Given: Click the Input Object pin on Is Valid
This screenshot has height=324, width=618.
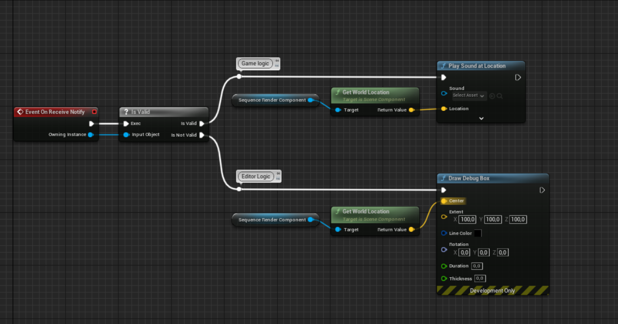Looking at the screenshot, I should point(126,135).
